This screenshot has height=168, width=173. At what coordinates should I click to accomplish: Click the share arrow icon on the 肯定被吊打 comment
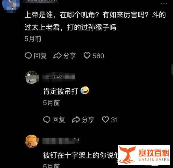76,120
